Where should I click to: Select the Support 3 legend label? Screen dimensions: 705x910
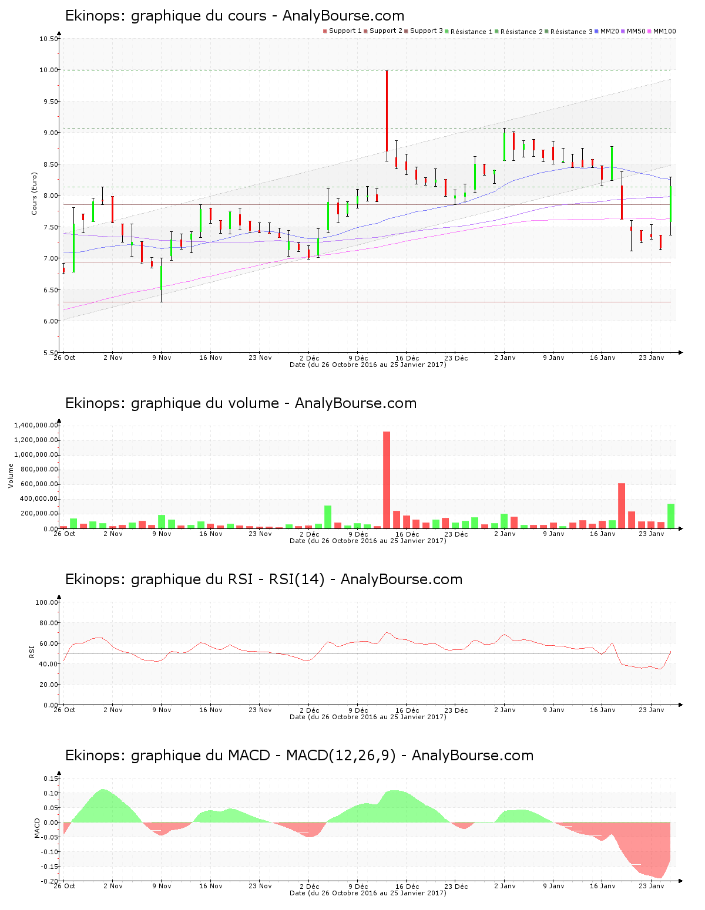pos(427,31)
